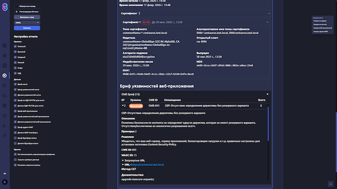
Task: Click the page vertical scrollbar thumb
Action: [x=336, y=141]
